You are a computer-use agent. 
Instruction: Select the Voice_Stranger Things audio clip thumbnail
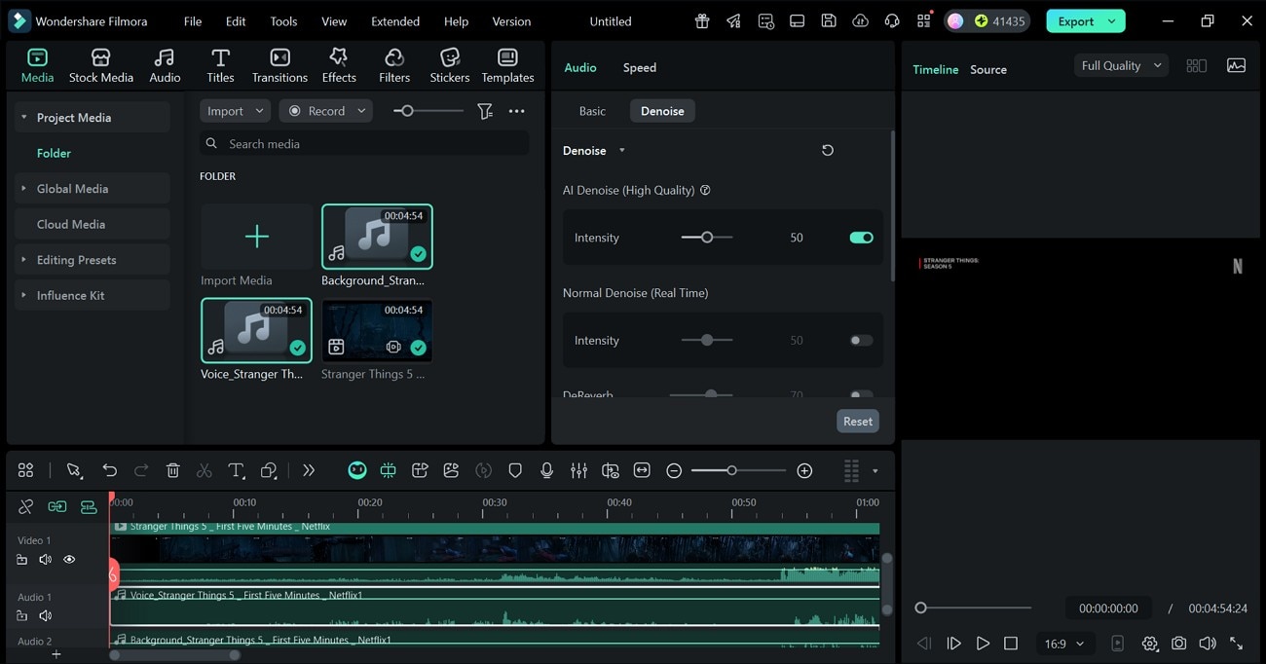point(255,329)
